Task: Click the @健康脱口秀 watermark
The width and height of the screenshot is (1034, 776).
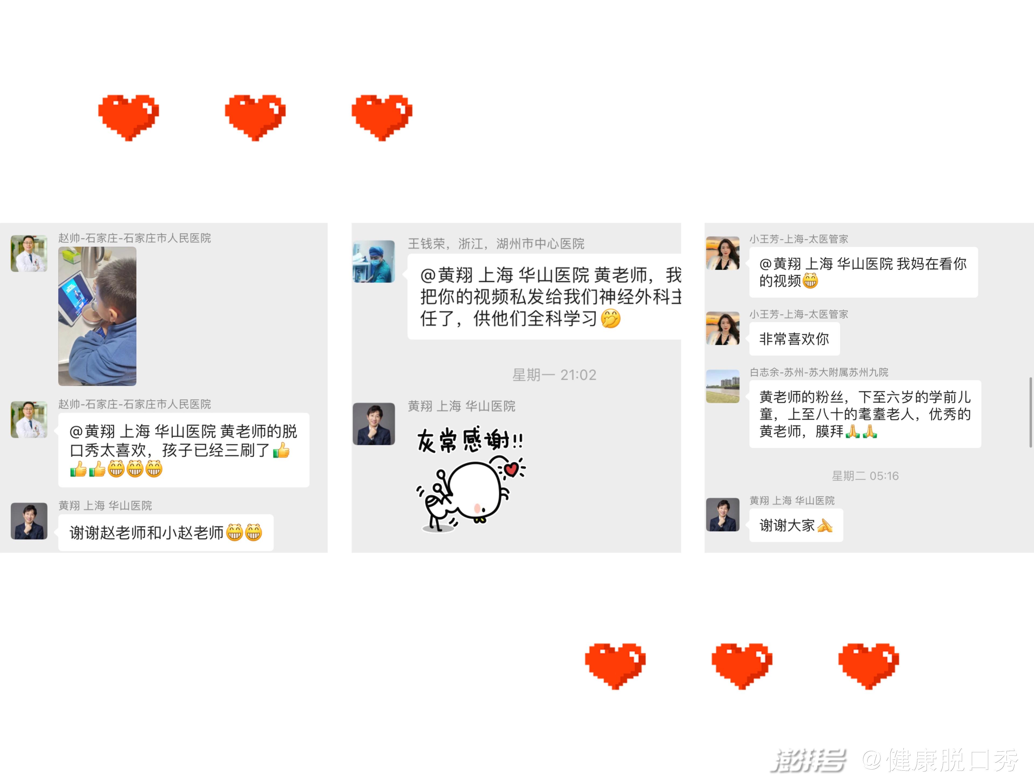Action: pyautogui.click(x=940, y=760)
